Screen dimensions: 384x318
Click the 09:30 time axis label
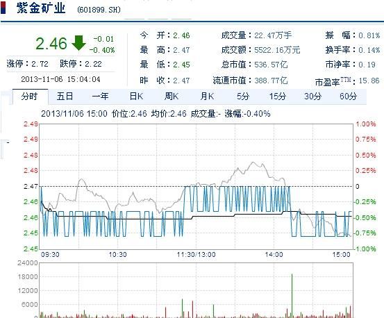[x=50, y=255]
